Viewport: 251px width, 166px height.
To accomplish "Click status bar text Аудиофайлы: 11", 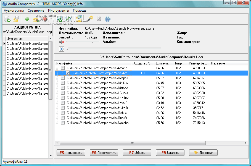I will 15,162.
